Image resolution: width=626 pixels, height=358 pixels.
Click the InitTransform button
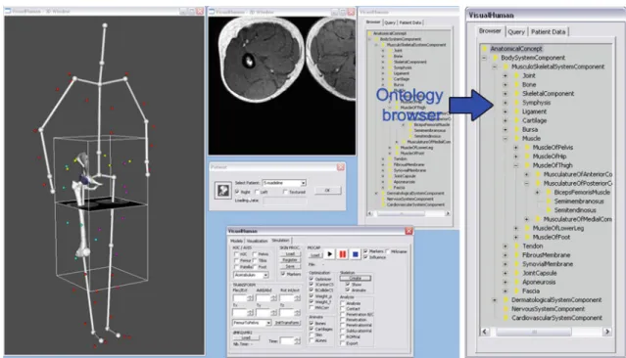(287, 323)
